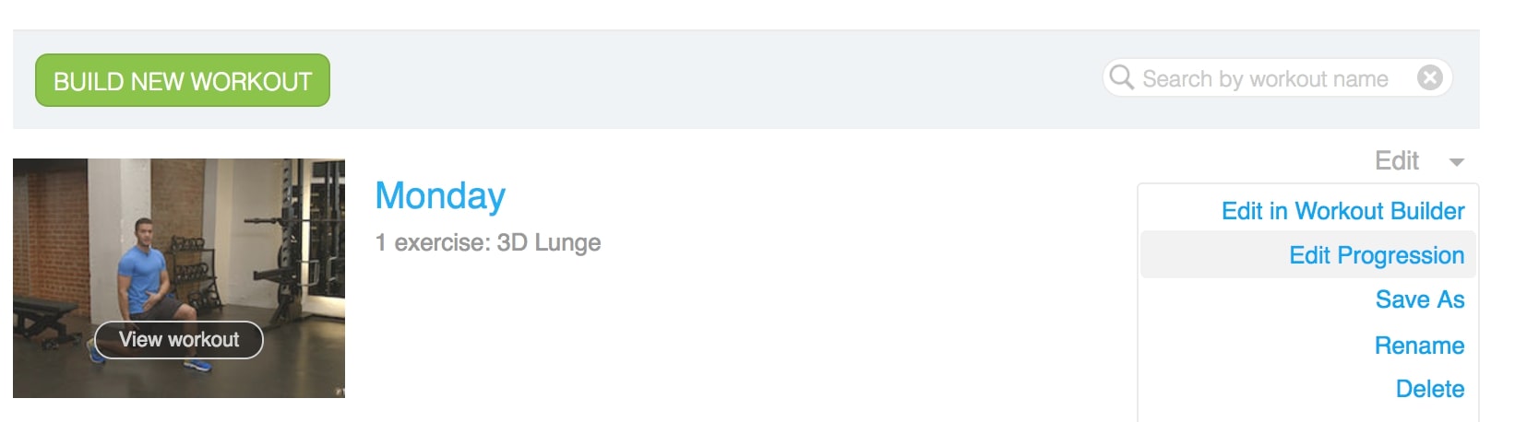
Task: Choose Save As from the Edit menu
Action: point(1419,299)
